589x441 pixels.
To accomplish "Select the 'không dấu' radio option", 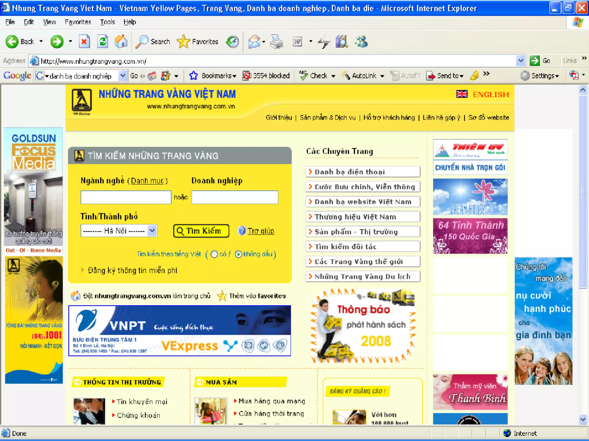I will pos(238,254).
